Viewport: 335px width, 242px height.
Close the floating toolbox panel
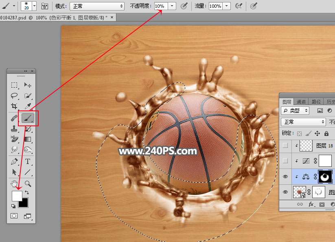click(x=32, y=71)
